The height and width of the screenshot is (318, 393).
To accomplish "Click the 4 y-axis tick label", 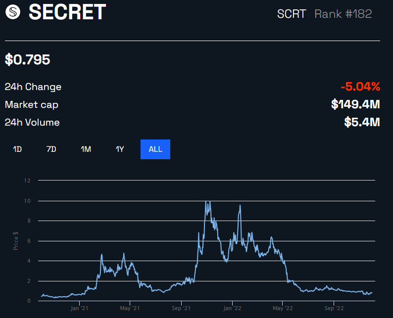I will [29, 261].
